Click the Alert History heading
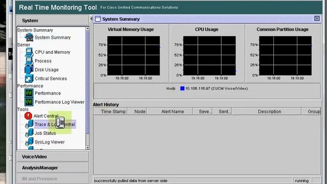Screen dimensions: 327x184 pos(106,104)
